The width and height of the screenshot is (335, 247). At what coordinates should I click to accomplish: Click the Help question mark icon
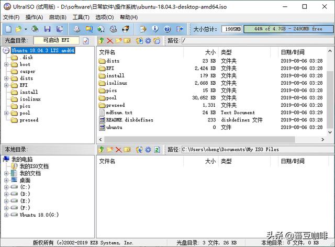pos(167,29)
